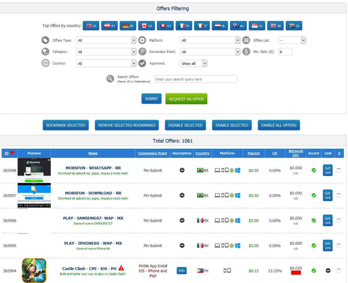Click the green Incent checkmark for offer 365997
The image size is (348, 283).
coord(314,196)
